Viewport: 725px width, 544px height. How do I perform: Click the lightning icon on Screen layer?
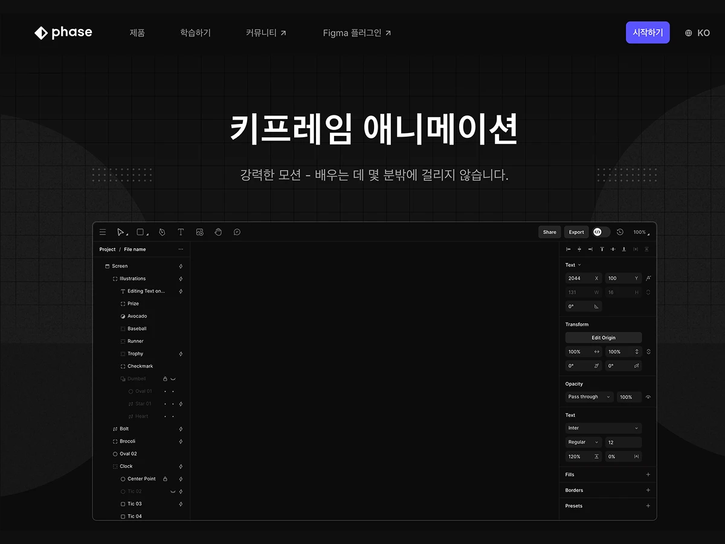pyautogui.click(x=181, y=267)
